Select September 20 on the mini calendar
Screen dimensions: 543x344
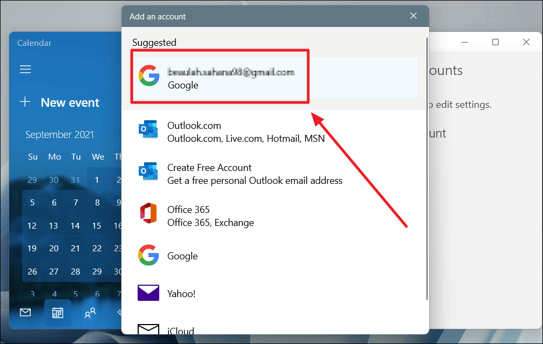point(53,248)
